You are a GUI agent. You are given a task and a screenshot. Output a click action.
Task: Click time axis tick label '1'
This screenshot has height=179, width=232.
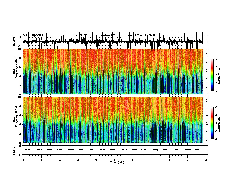point(41,160)
